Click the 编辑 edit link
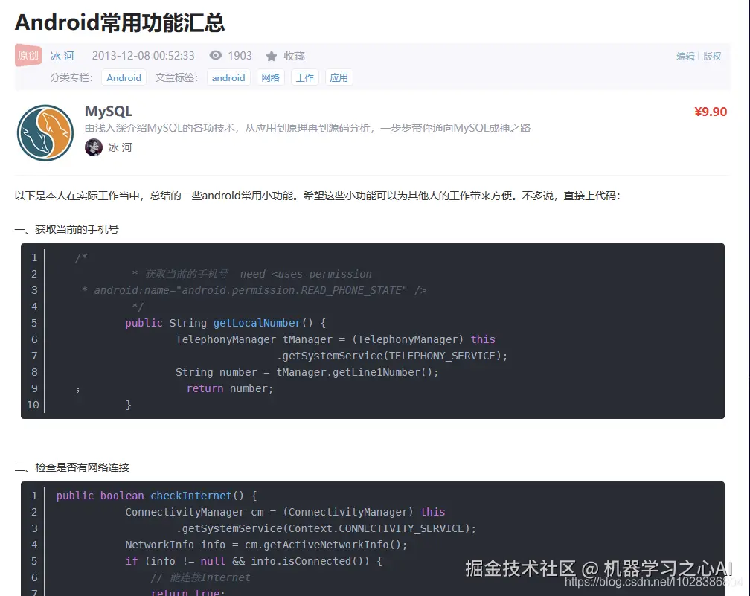This screenshot has height=596, width=750. (685, 57)
